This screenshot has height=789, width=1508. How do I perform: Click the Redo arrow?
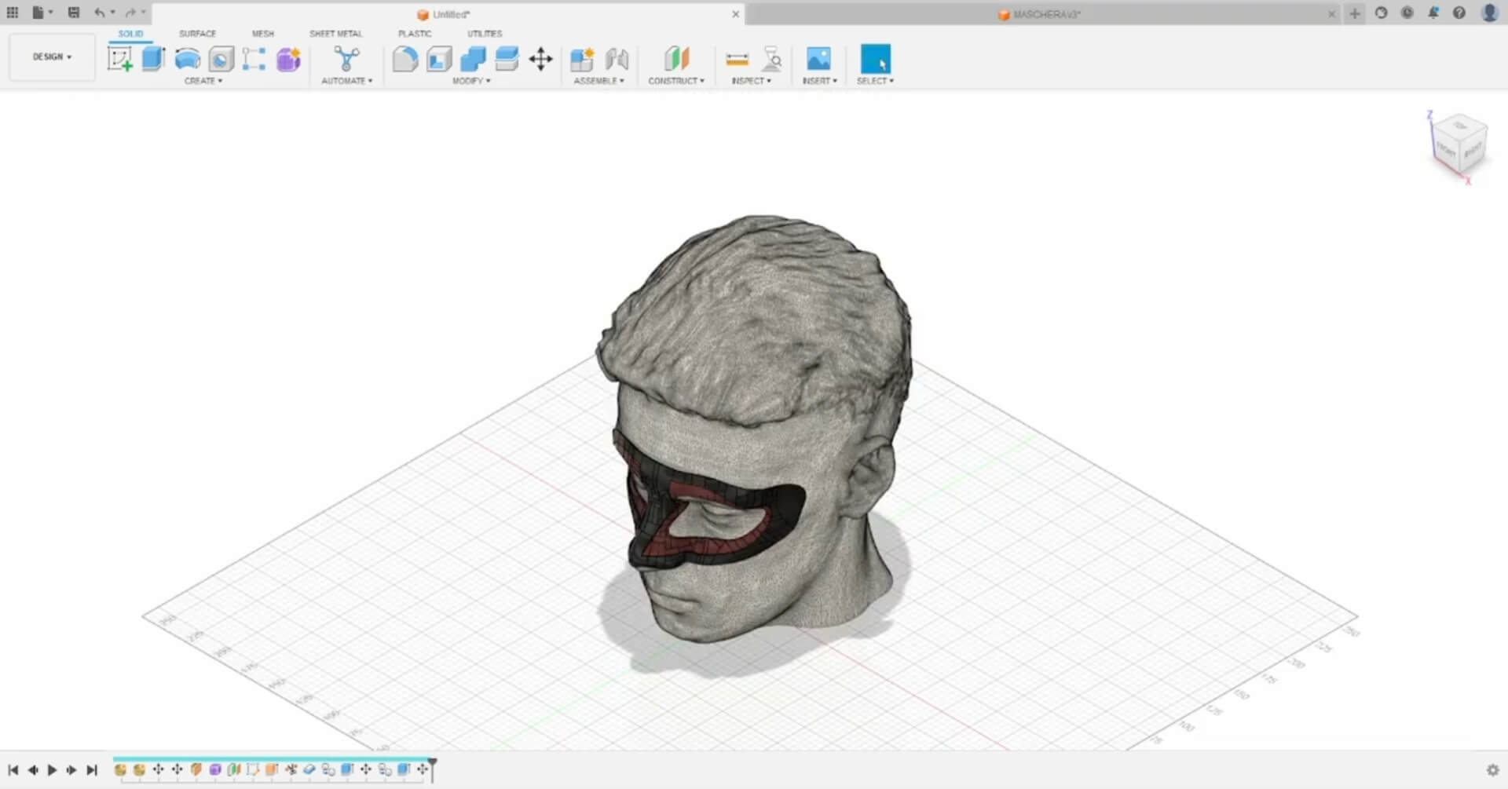[x=130, y=13]
